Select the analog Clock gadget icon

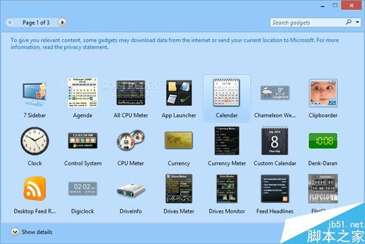click(35, 141)
